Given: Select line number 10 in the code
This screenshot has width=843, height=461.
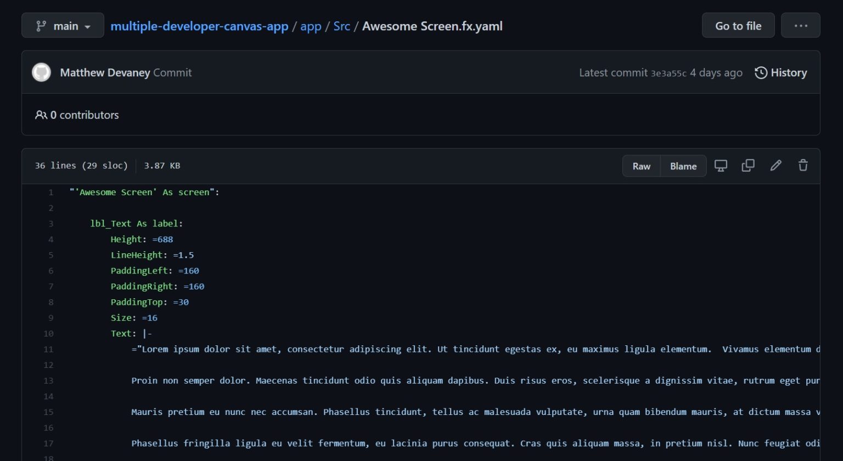Looking at the screenshot, I should (48, 333).
